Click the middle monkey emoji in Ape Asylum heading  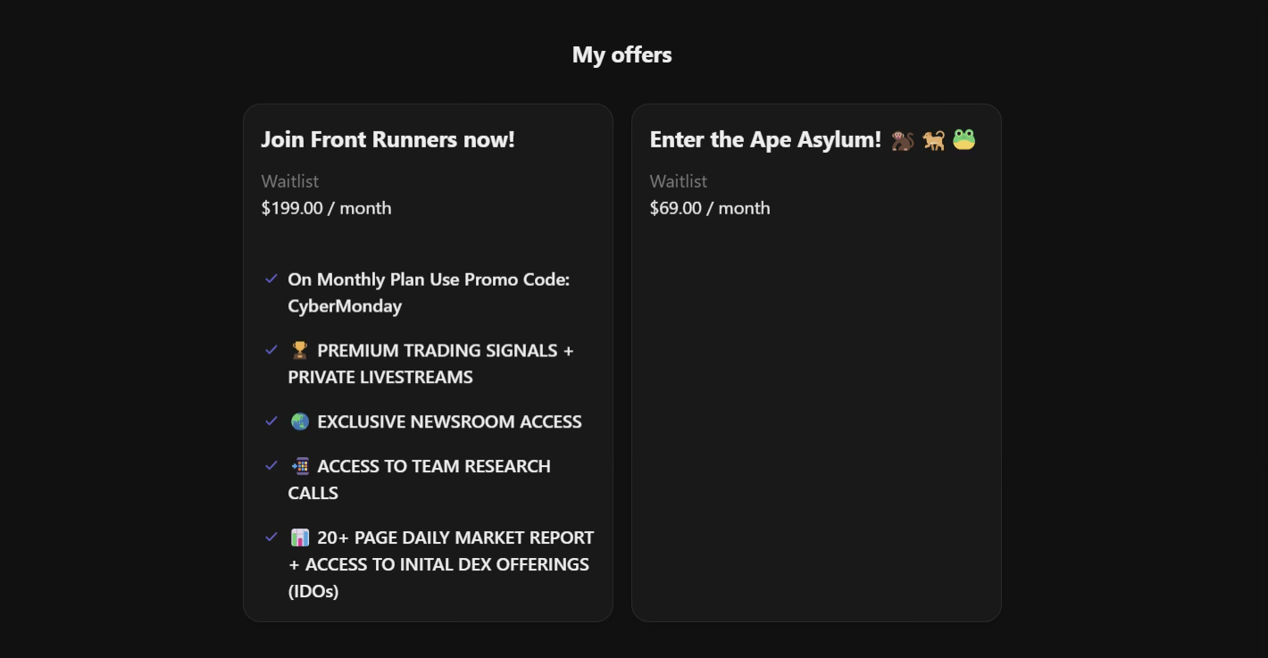coord(933,139)
